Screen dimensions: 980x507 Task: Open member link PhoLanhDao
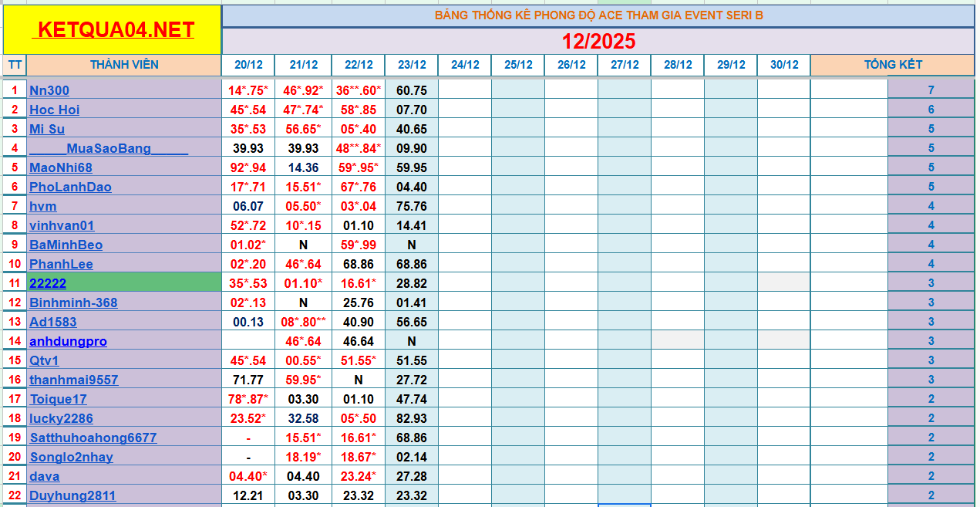click(71, 187)
